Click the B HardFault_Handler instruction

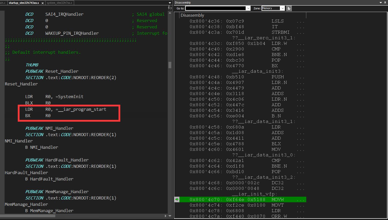point(49,179)
